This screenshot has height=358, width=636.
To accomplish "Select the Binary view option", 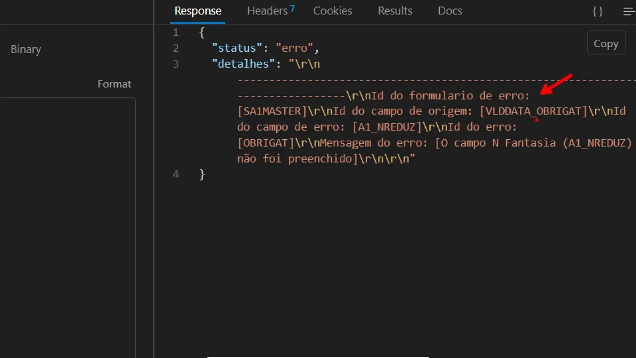I will [25, 49].
